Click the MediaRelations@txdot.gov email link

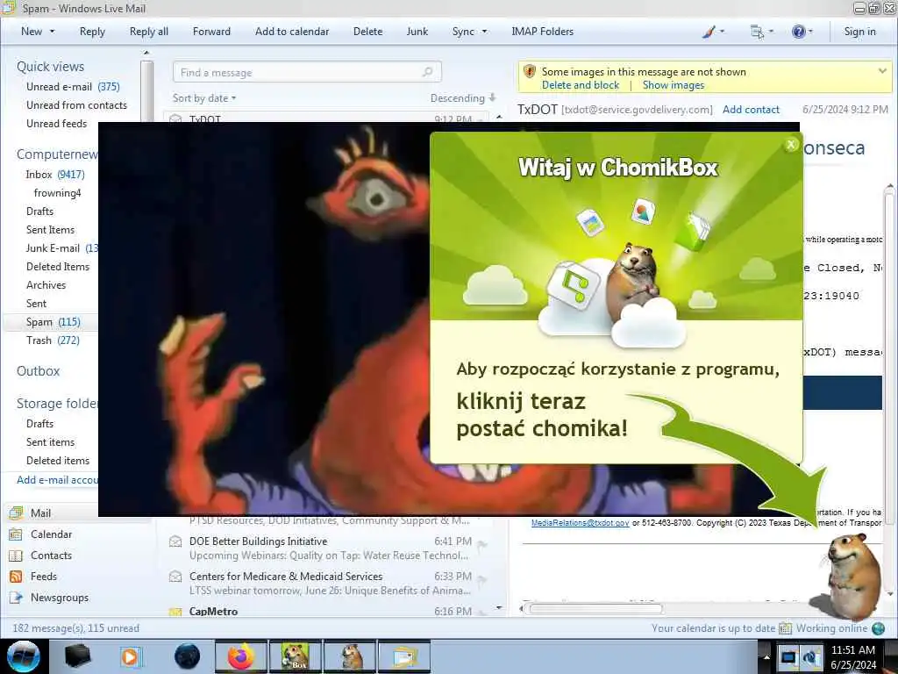point(581,523)
